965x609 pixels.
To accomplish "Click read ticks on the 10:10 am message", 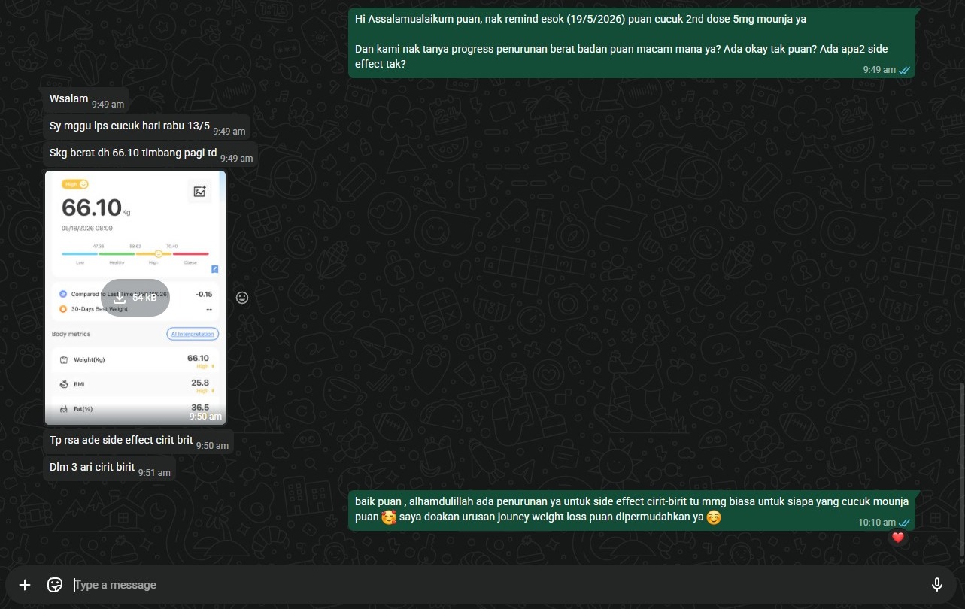I will coord(905,523).
